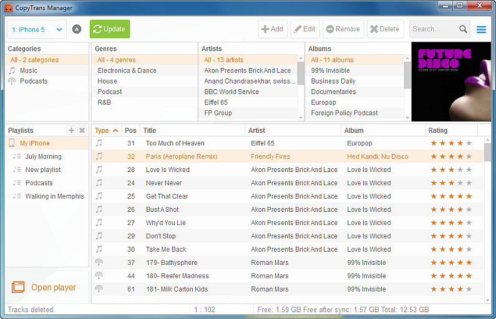Click the delete playlist X icon
The height and width of the screenshot is (319, 496).
(82, 130)
